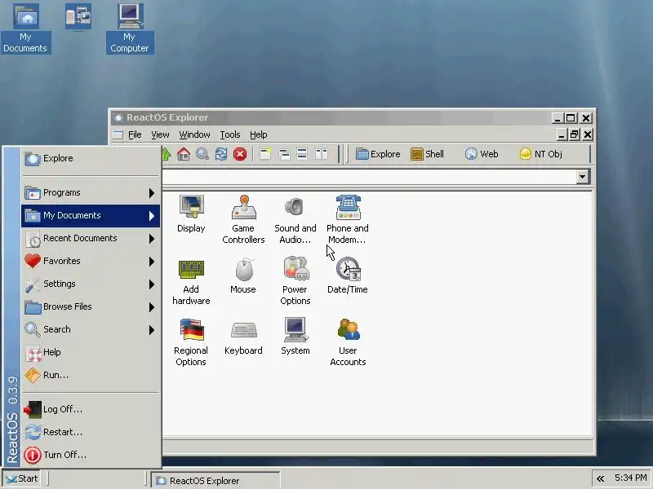Viewport: 653px width, 489px height.
Task: Click the Explore toolbar button
Action: pyautogui.click(x=378, y=154)
